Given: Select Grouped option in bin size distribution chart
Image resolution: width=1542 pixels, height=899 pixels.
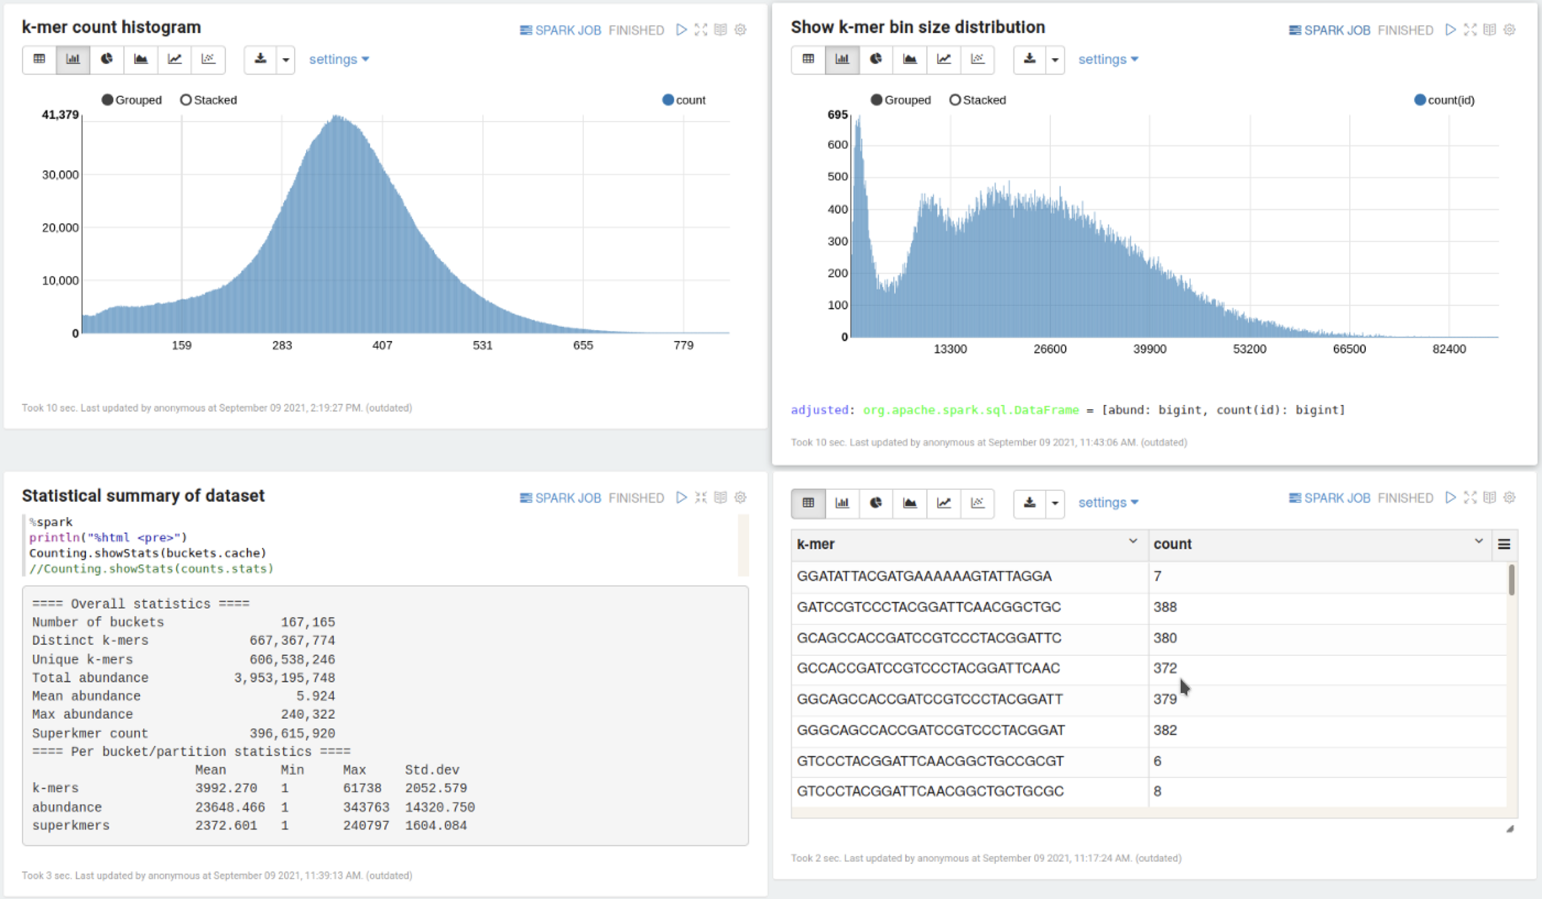Looking at the screenshot, I should coord(901,100).
